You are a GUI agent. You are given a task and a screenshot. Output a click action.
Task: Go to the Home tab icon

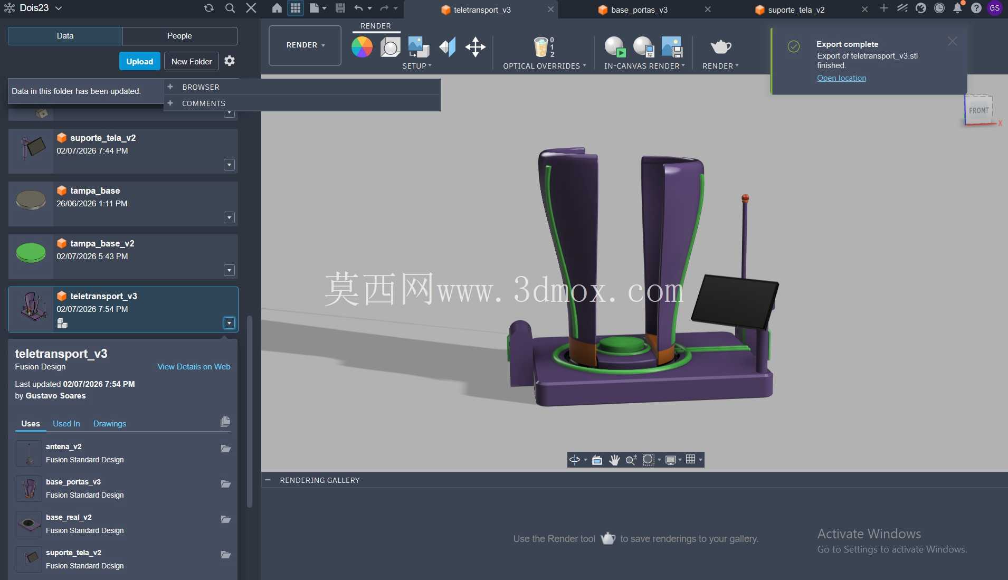coord(277,8)
